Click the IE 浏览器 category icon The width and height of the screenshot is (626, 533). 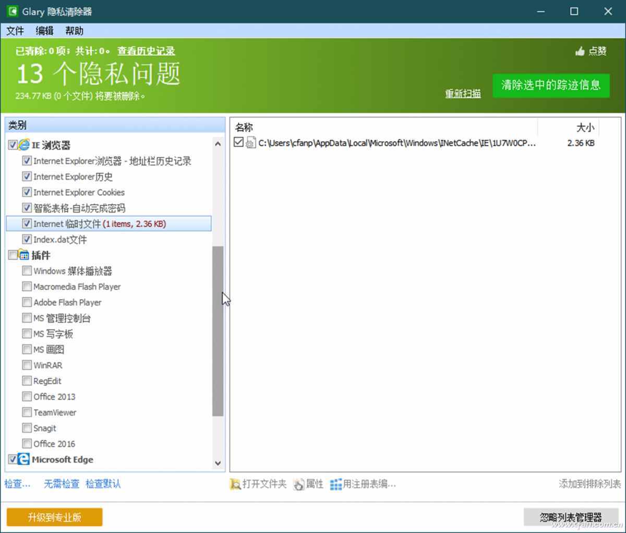tap(24, 145)
